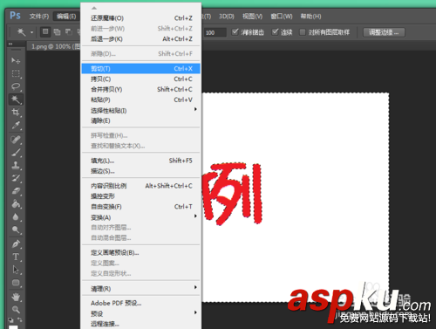Click the Photoshop Ps logo
The height and width of the screenshot is (329, 436).
point(15,15)
